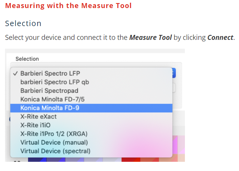Screen dimensions: 239x171
Task: Click the Selection group label
Action: click(x=27, y=59)
